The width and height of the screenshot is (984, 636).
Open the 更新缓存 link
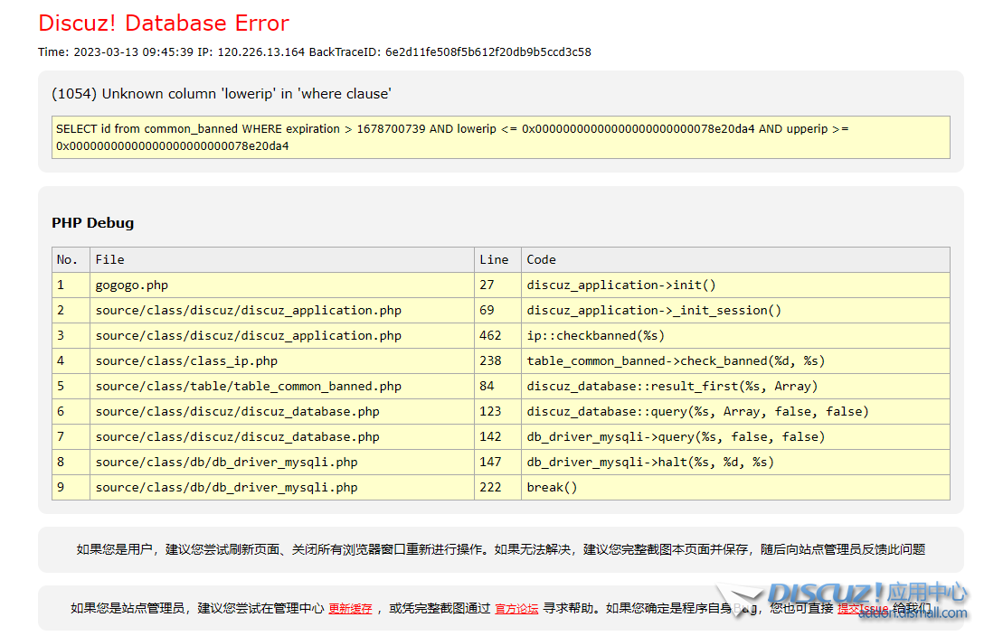coord(350,608)
